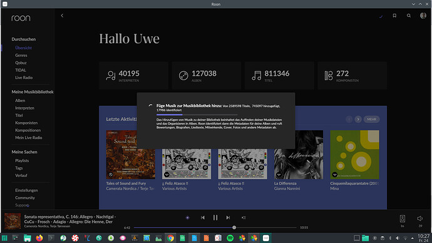Open Camerata Nordica / Terje Tønnesen link

[130, 189]
